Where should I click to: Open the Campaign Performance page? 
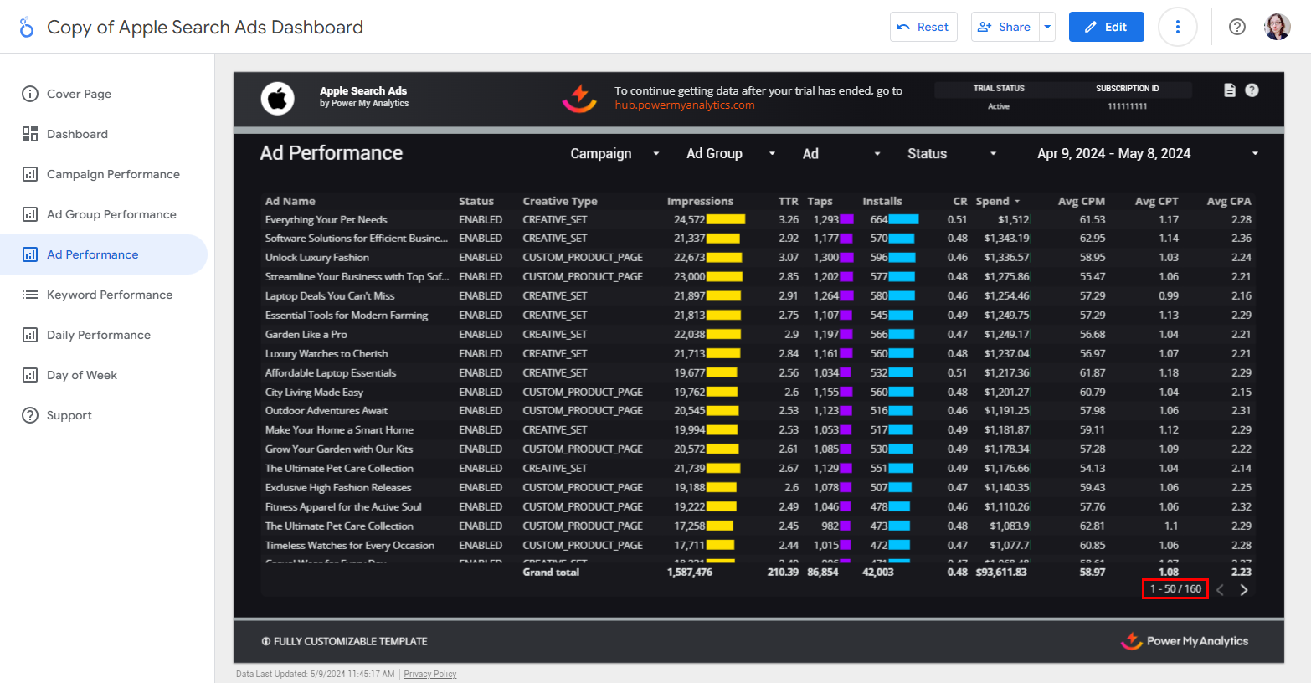[113, 174]
